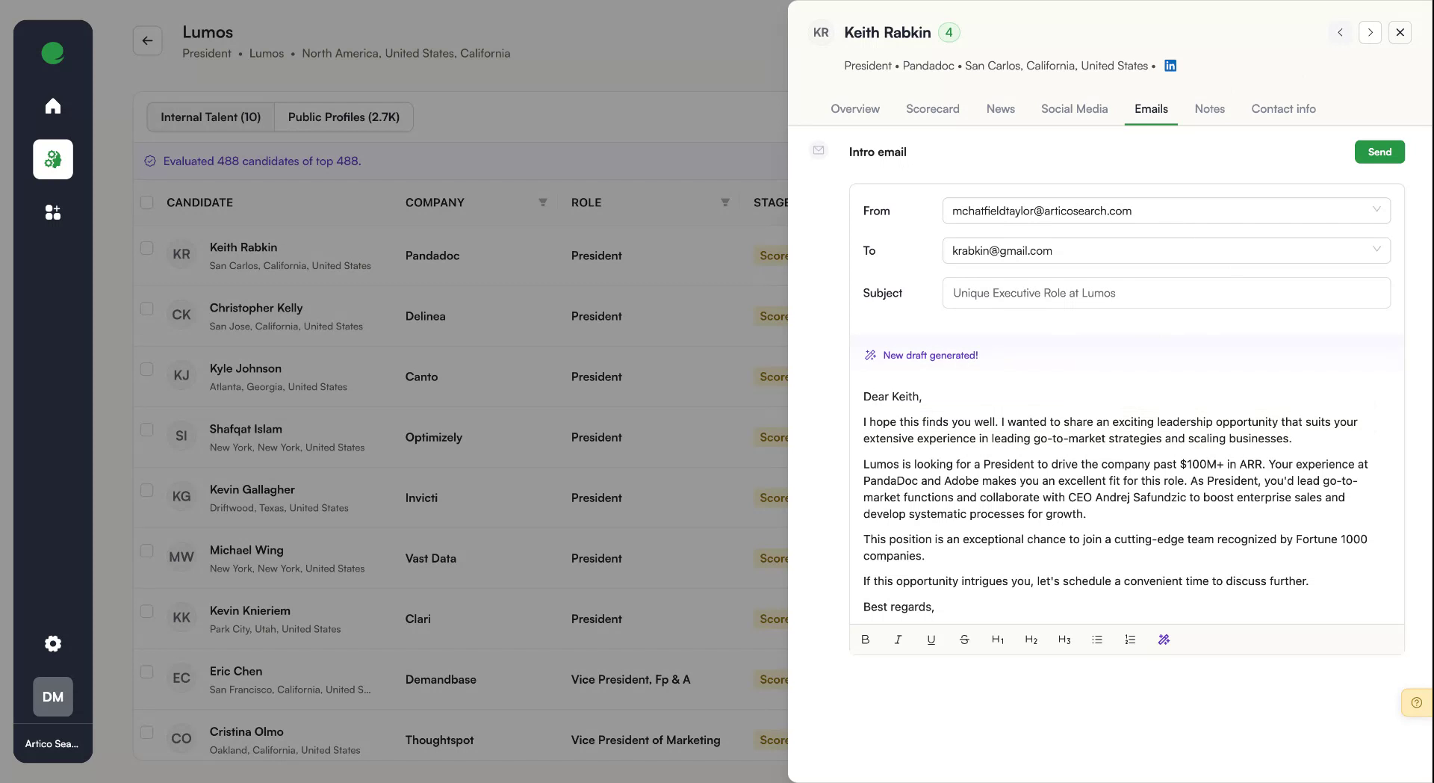Open the AI magic-wand rewrite tool
Viewport: 1434px width, 783px height.
pyautogui.click(x=1163, y=640)
